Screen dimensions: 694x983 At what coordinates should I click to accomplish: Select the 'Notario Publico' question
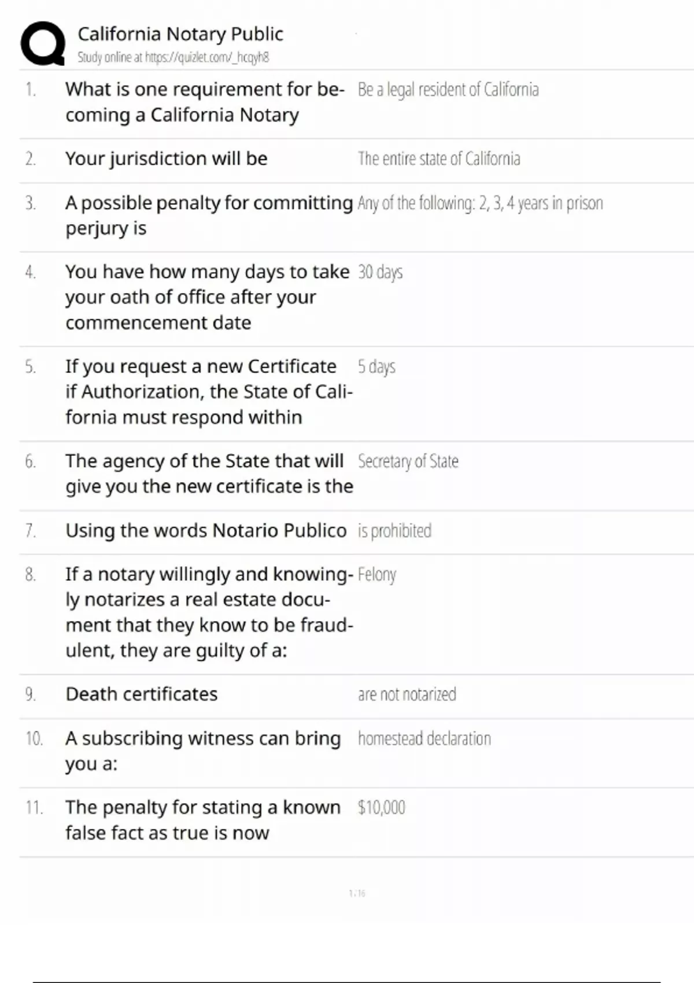pos(206,530)
